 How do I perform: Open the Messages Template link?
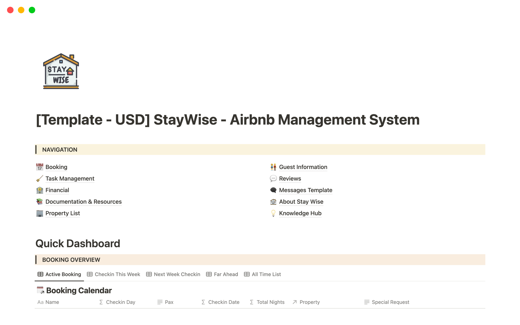point(305,190)
